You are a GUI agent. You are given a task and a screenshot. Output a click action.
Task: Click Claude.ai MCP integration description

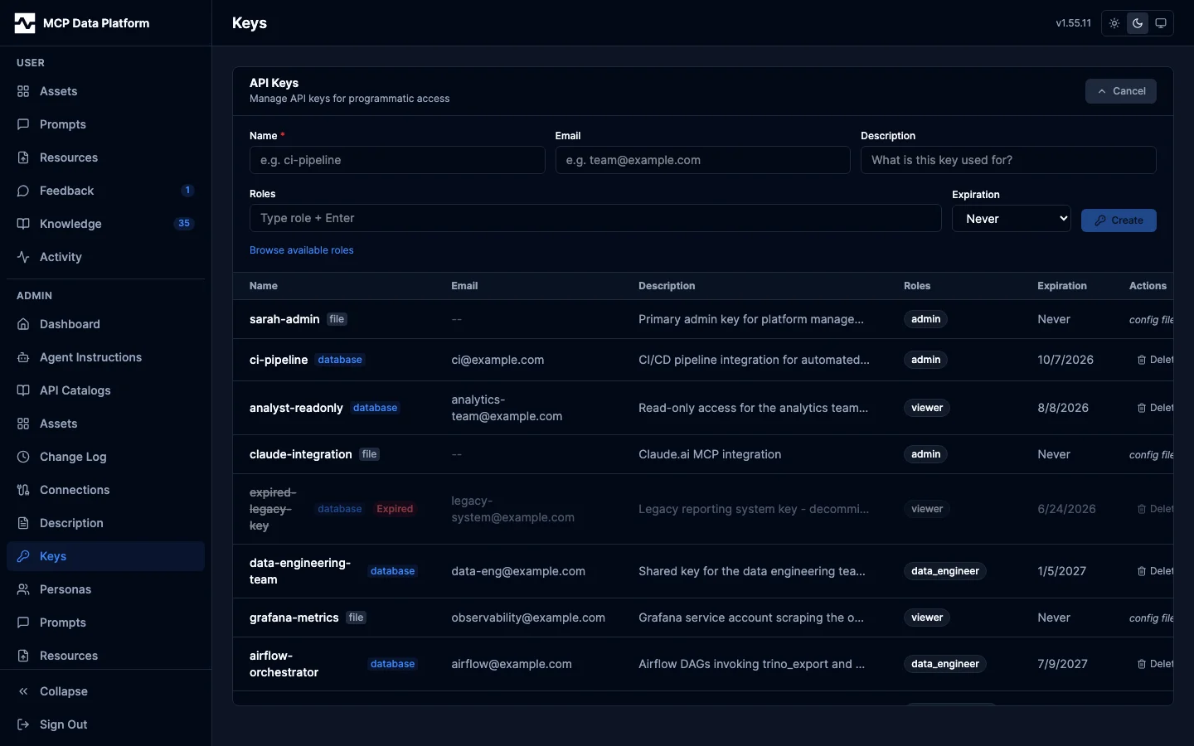pyautogui.click(x=710, y=454)
